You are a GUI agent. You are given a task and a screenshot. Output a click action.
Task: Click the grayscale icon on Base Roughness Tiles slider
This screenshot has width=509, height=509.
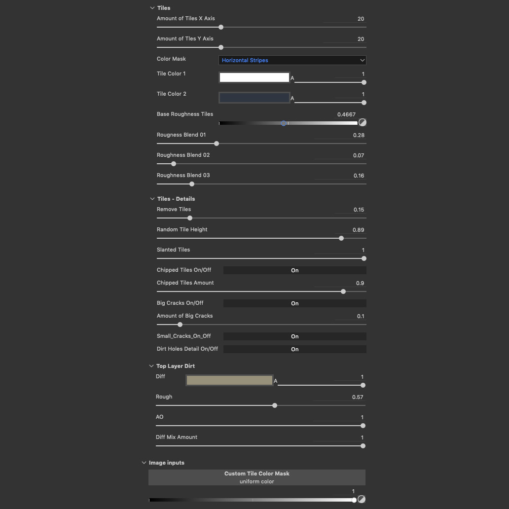(x=363, y=122)
